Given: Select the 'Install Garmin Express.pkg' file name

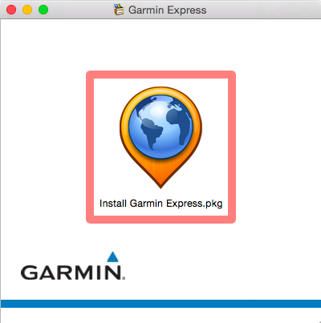Looking at the screenshot, I should pos(160,204).
